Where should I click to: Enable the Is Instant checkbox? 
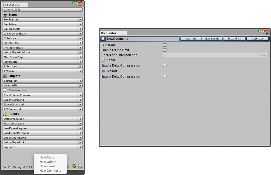[165, 45]
